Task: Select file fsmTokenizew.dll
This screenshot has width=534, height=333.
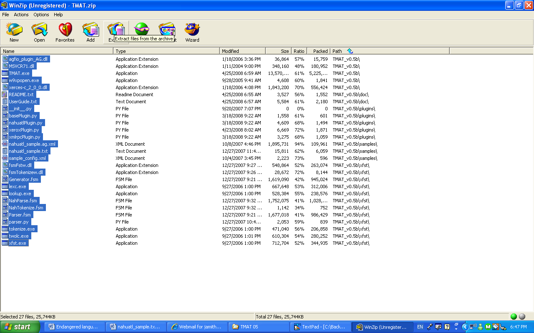Action: 26,172
